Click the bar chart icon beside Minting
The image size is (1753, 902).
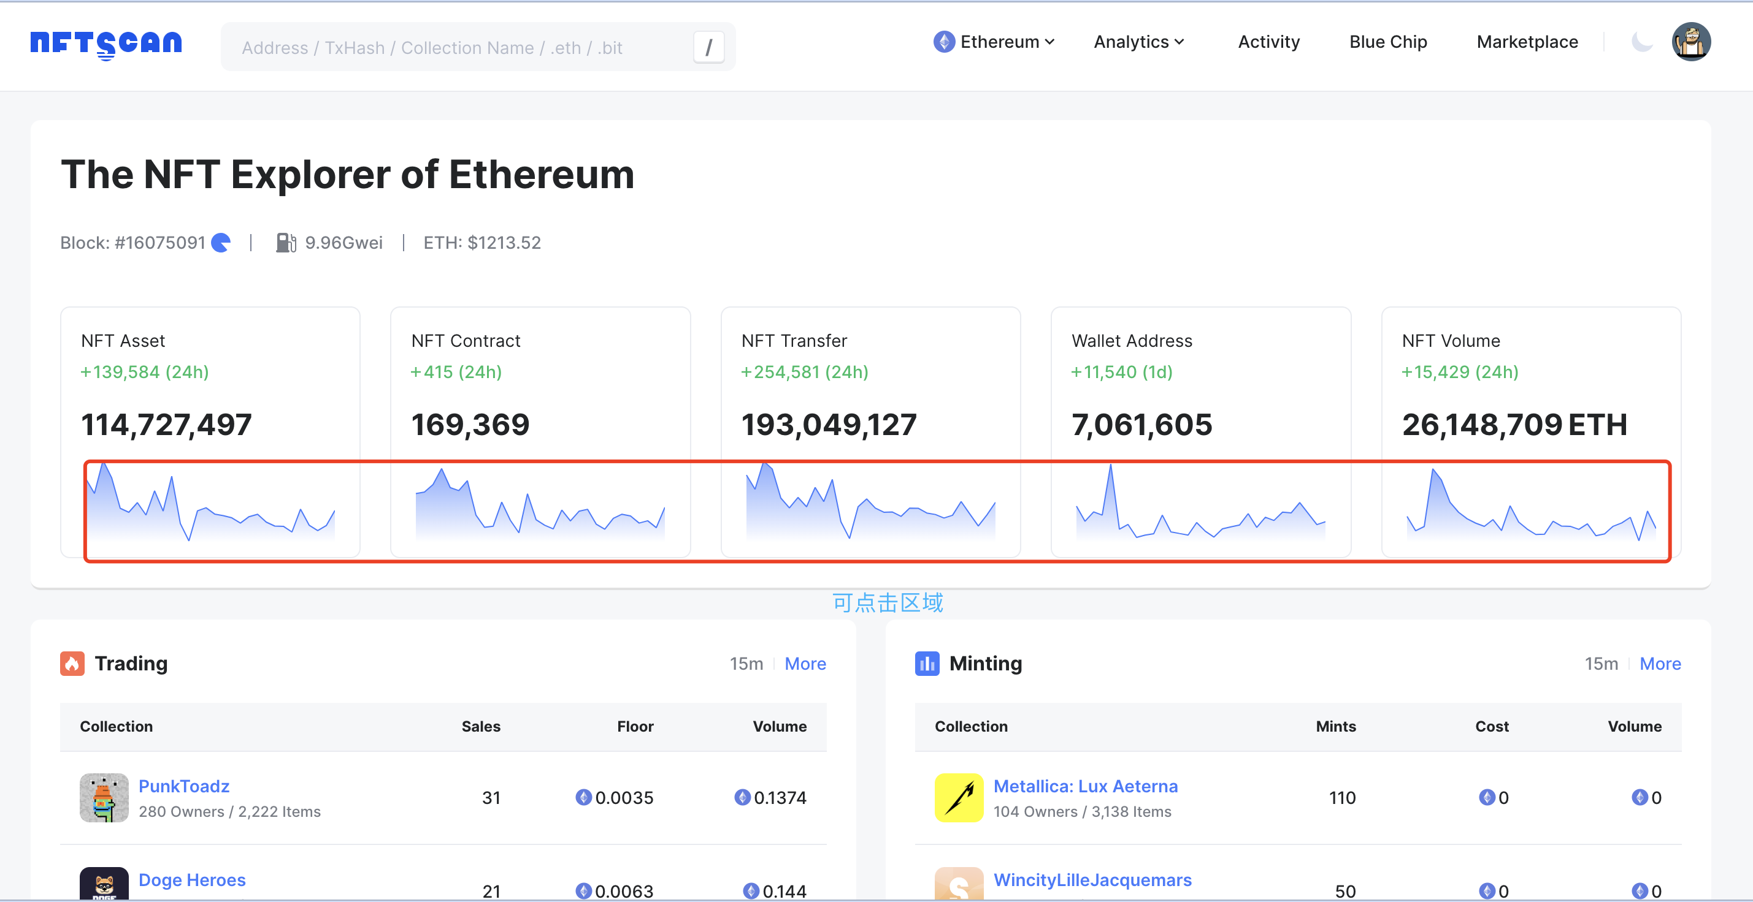pyautogui.click(x=927, y=664)
